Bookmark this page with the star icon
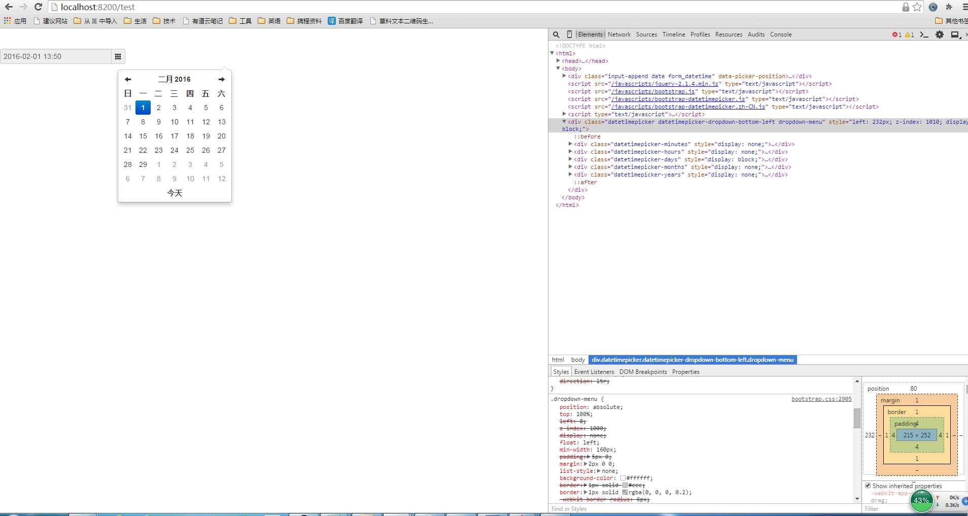The width and height of the screenshot is (968, 516). pyautogui.click(x=917, y=7)
